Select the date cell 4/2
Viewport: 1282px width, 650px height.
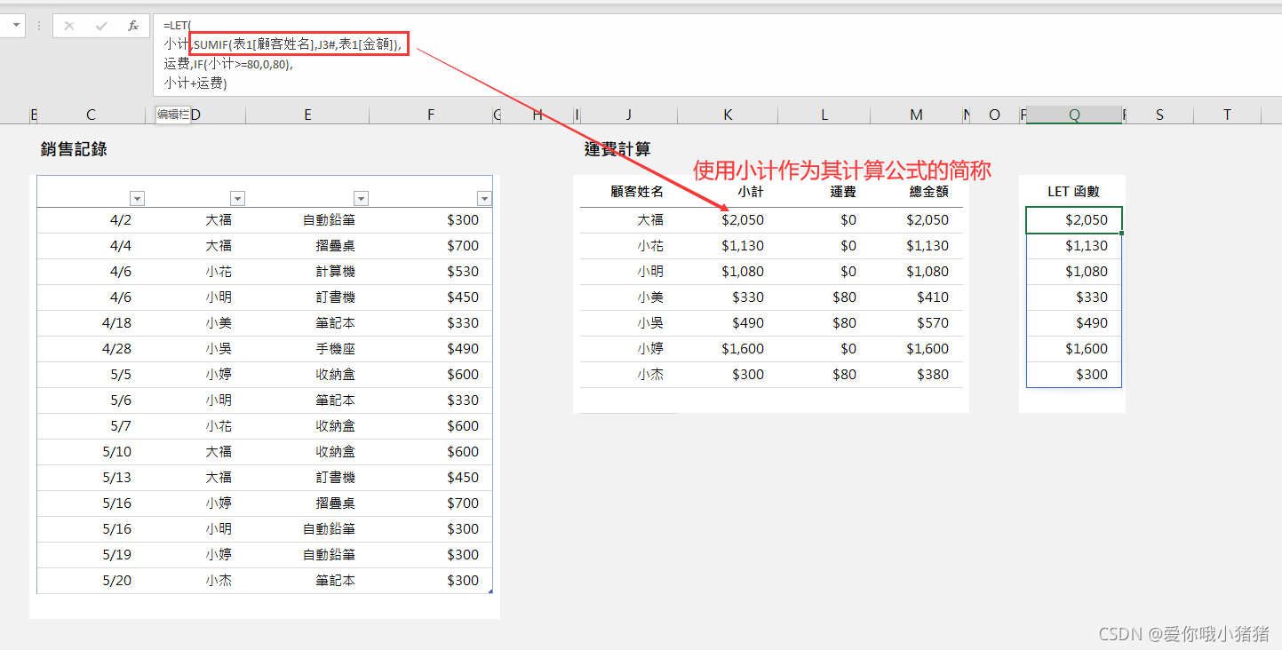coord(91,220)
